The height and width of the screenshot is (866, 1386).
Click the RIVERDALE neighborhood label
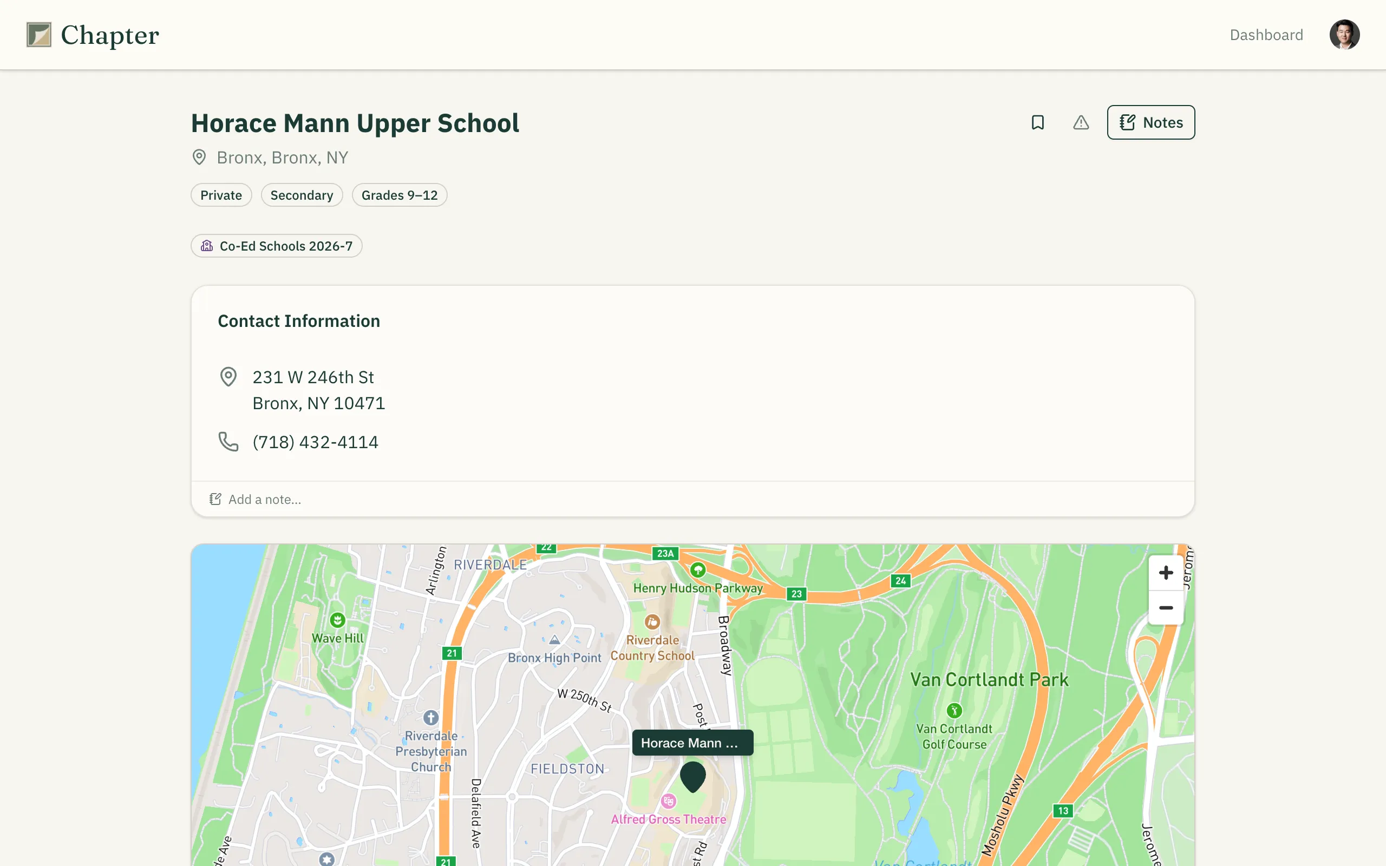coord(491,565)
